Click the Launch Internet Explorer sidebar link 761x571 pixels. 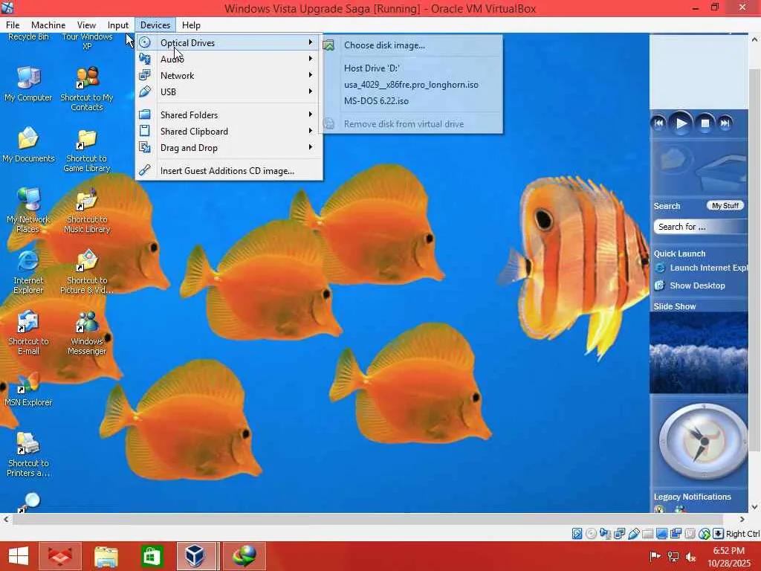702,268
